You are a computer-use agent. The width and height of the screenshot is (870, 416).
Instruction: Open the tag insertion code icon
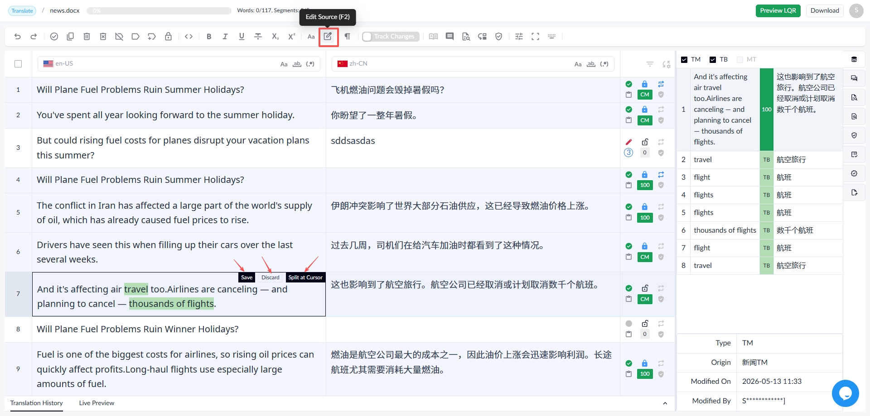(189, 37)
